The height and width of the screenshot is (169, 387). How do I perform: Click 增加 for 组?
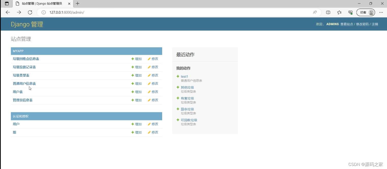tap(137, 132)
